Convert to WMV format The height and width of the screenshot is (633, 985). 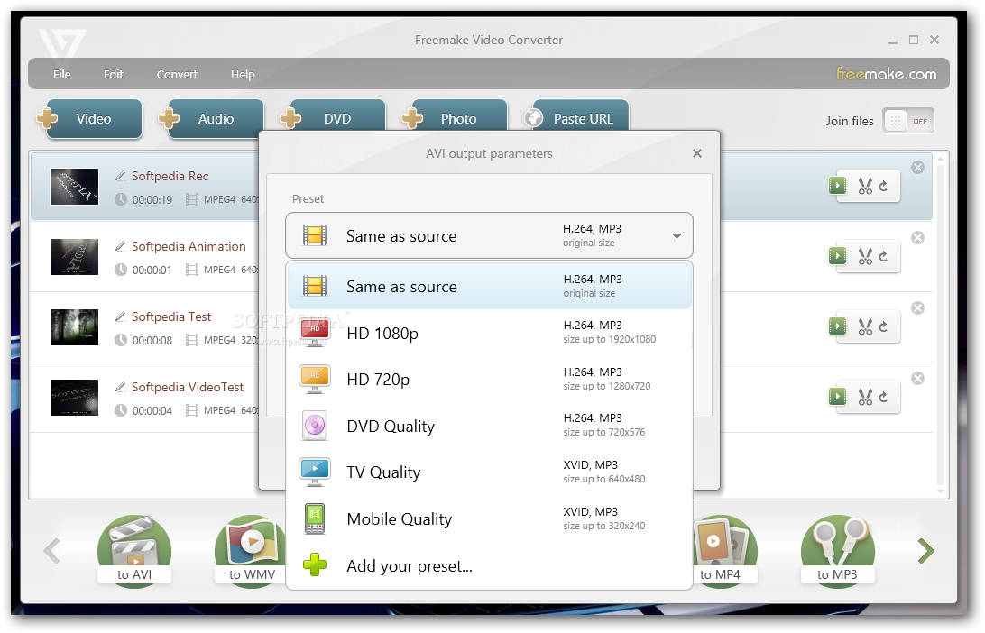pos(252,550)
